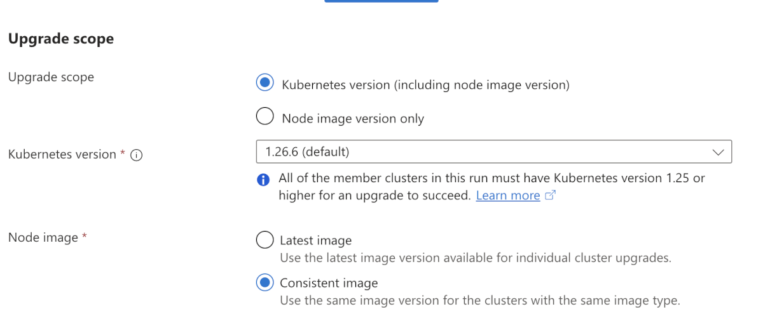This screenshot has width=763, height=316.
Task: Click the Kubernetes version field label text
Action: [62, 154]
